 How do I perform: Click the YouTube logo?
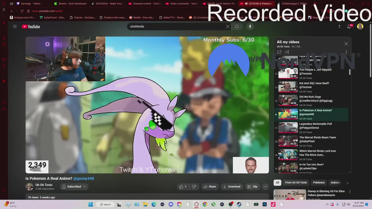(31, 27)
